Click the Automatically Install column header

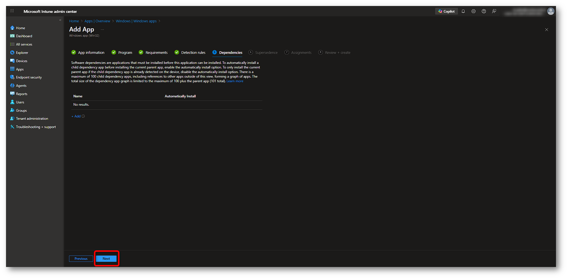point(180,96)
